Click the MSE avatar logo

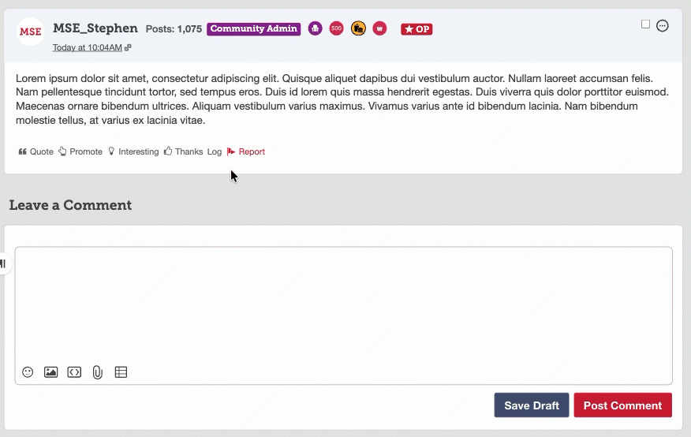coord(30,32)
